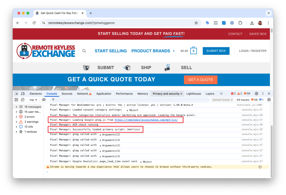Expand the 2 warnings group
The height and width of the screenshot is (195, 286).
[16, 122]
